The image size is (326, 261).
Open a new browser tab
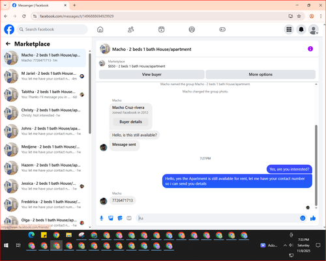click(x=74, y=5)
